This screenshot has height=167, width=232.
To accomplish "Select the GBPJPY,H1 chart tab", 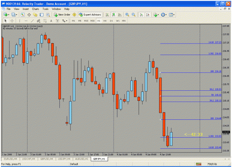I will click(x=99, y=159).
